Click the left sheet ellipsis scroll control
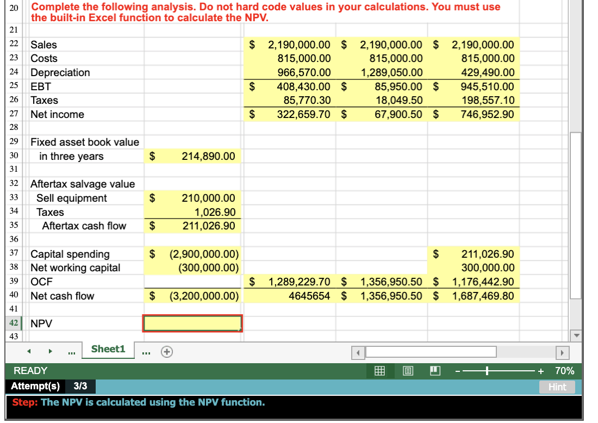The height and width of the screenshot is (423, 598). click(x=71, y=353)
